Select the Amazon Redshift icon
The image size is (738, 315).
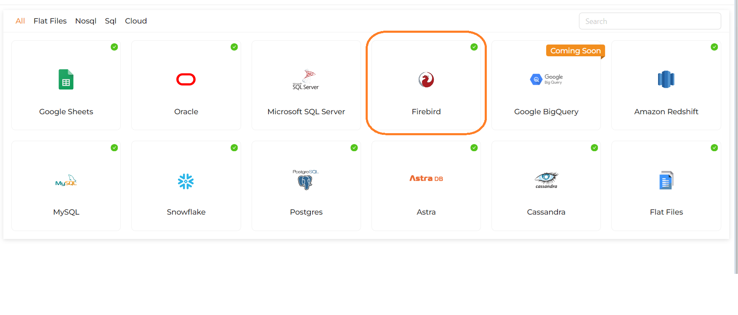pos(666,79)
